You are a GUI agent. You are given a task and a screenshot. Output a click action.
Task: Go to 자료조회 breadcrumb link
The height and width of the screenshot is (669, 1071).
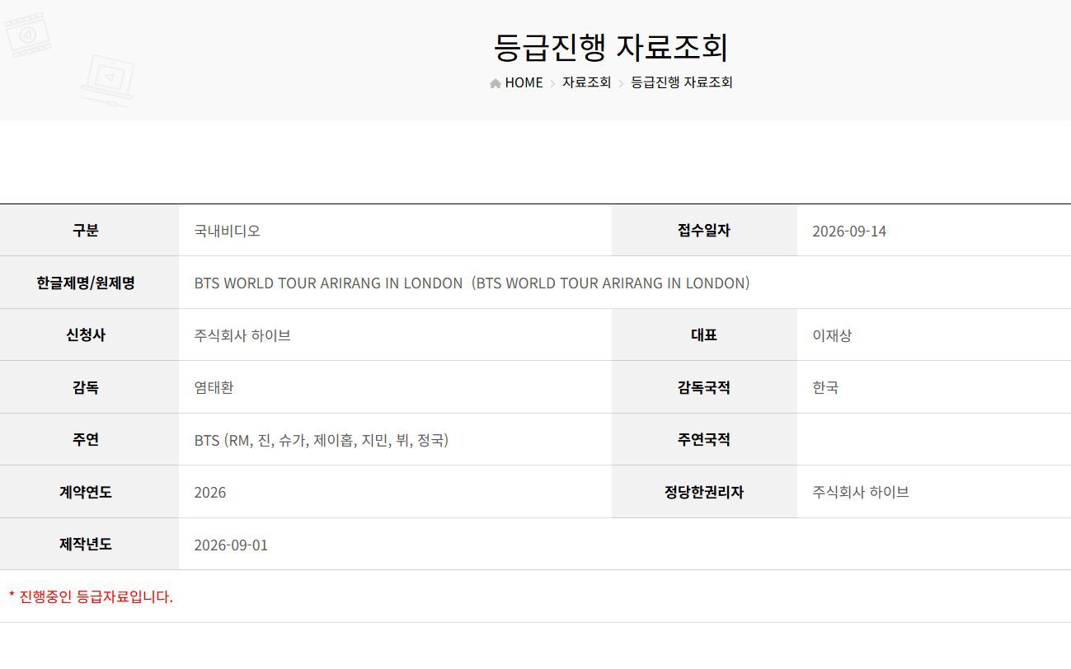(x=587, y=82)
